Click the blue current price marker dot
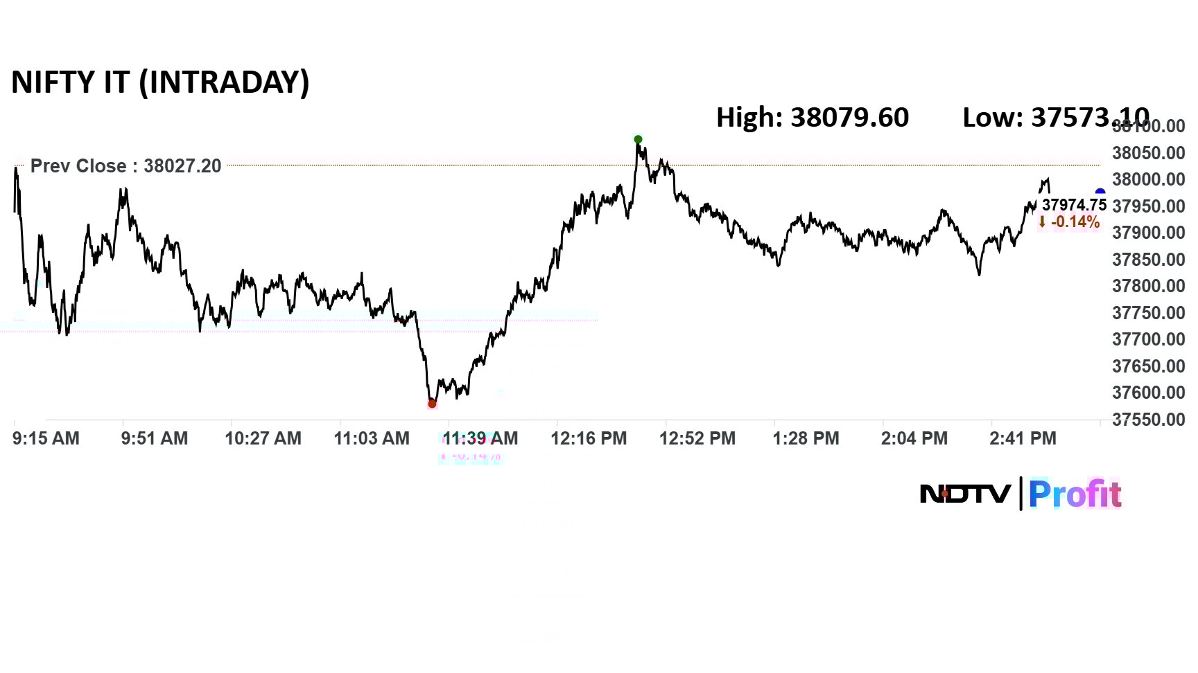This screenshot has width=1198, height=673. (x=1100, y=192)
